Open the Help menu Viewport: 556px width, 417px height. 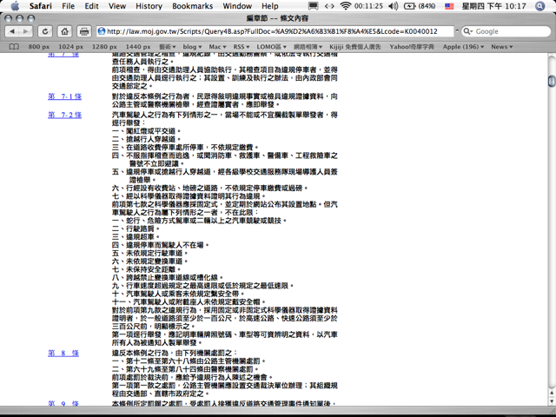(270, 6)
